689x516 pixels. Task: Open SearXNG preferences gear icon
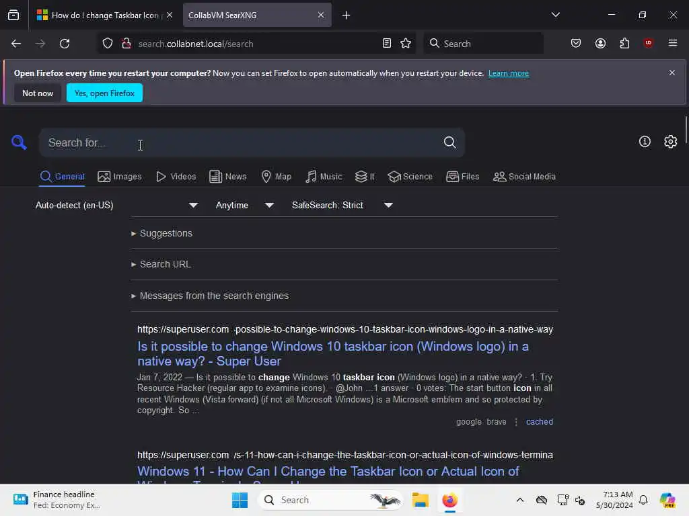[671, 141]
